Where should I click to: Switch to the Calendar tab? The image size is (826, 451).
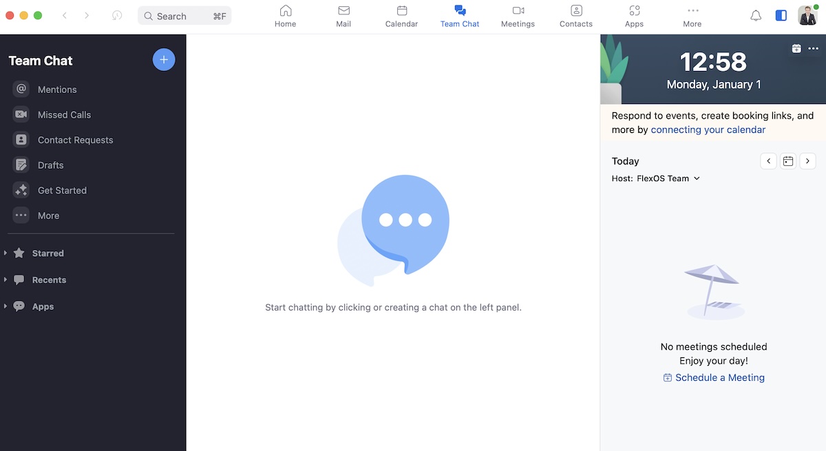(401, 15)
